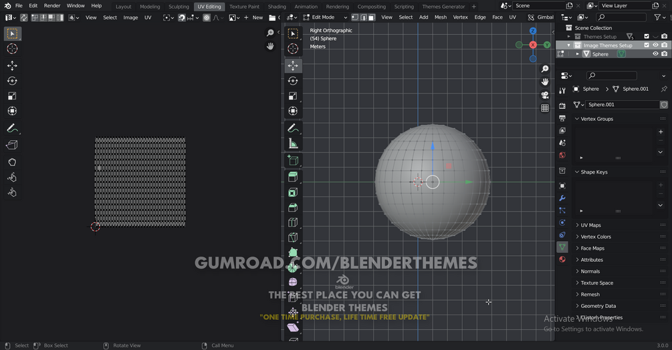672x350 pixels.
Task: Add a new workspace with plus tab
Action: (x=473, y=7)
